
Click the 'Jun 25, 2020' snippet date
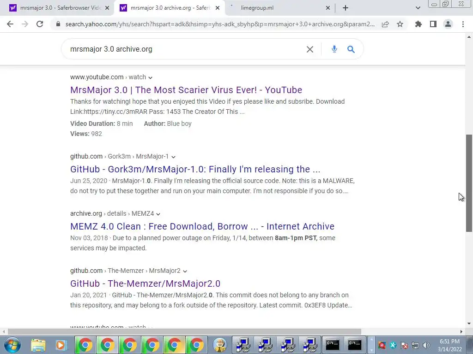pyautogui.click(x=89, y=181)
